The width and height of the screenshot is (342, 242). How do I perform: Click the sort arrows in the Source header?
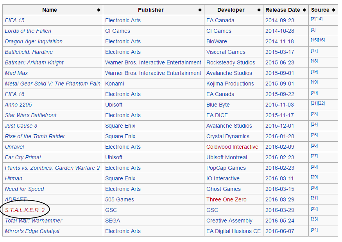click(333, 10)
